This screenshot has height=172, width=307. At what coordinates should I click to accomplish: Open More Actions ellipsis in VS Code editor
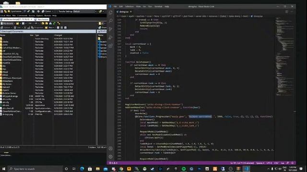pyautogui.click(x=292, y=11)
